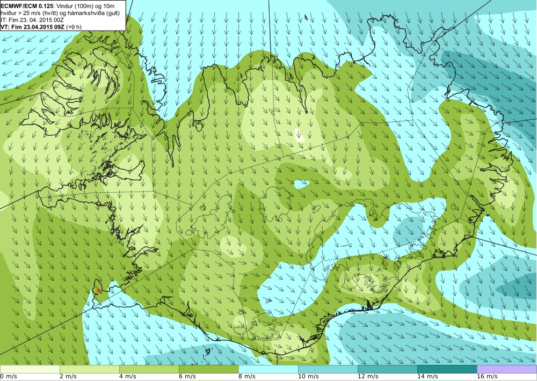Click the '16 m/s' legend label
537x381 pixels.
(487, 377)
